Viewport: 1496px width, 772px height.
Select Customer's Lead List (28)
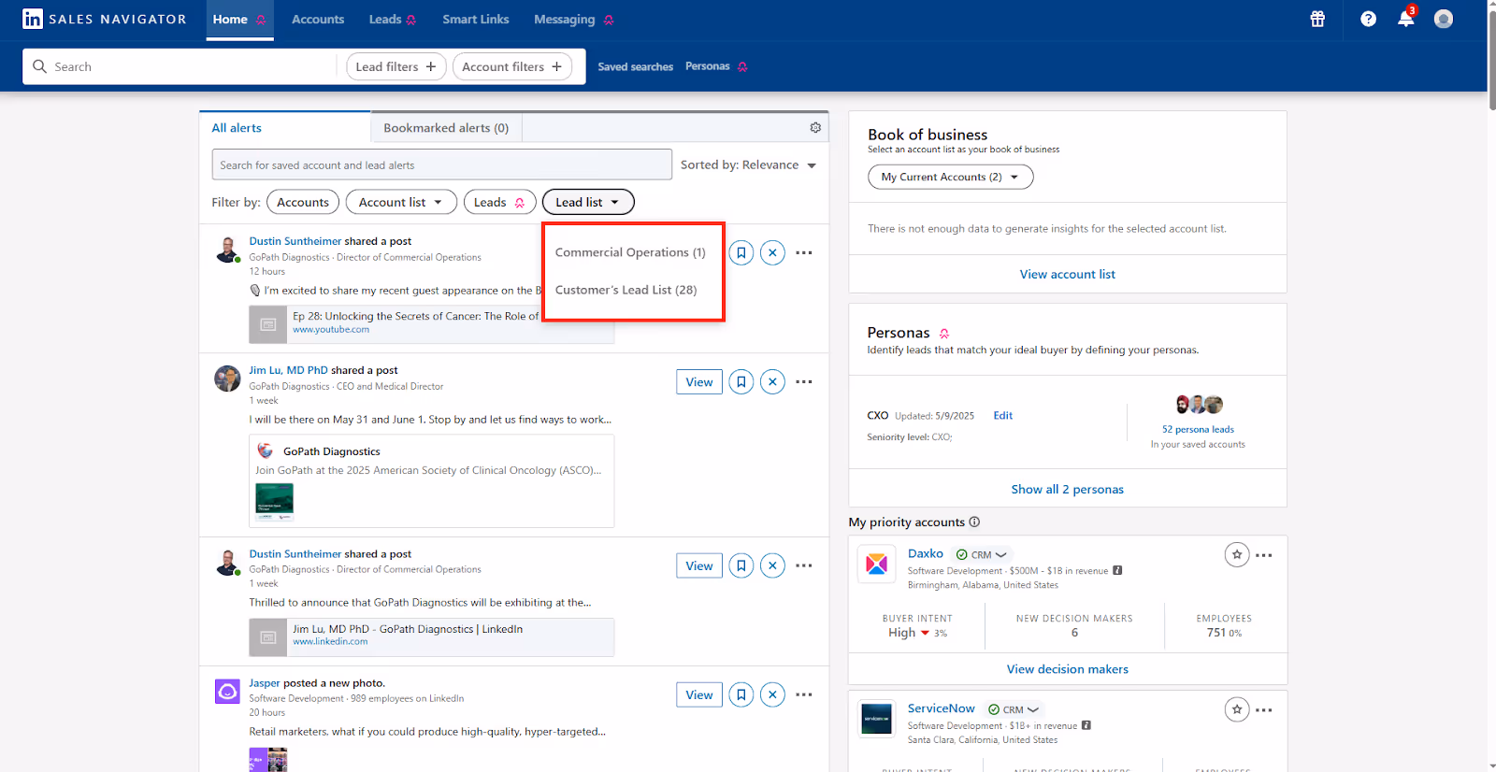[626, 290]
